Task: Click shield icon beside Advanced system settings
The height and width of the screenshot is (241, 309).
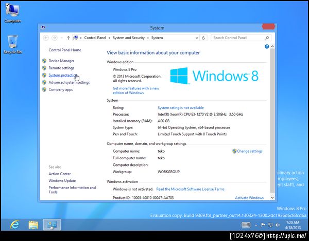Action: coord(44,82)
